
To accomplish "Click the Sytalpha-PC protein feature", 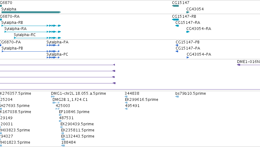I will [53, 57].
